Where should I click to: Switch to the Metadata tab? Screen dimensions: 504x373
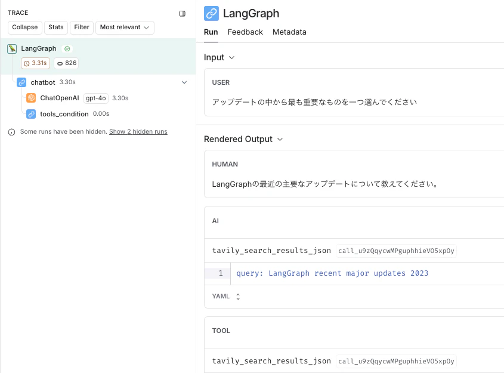[289, 32]
